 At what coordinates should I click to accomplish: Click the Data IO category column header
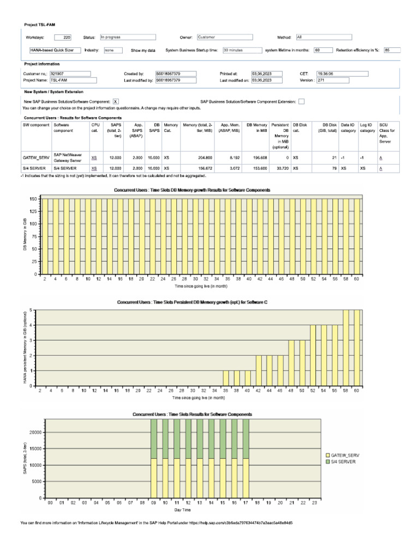(348, 128)
